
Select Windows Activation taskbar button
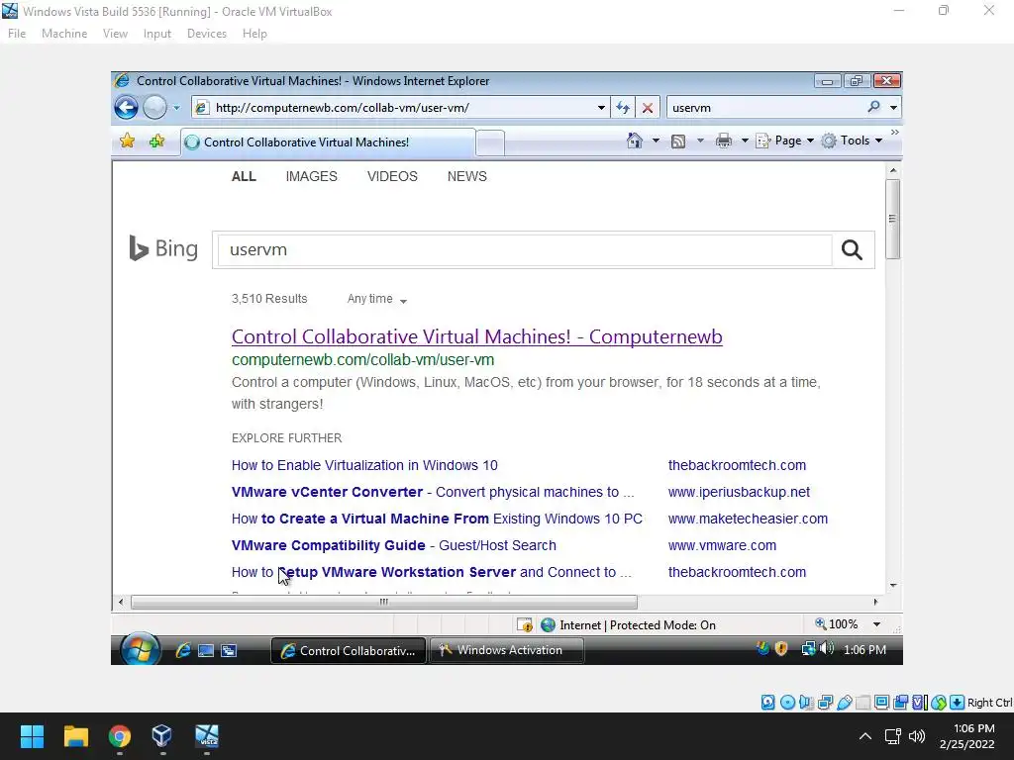(506, 650)
